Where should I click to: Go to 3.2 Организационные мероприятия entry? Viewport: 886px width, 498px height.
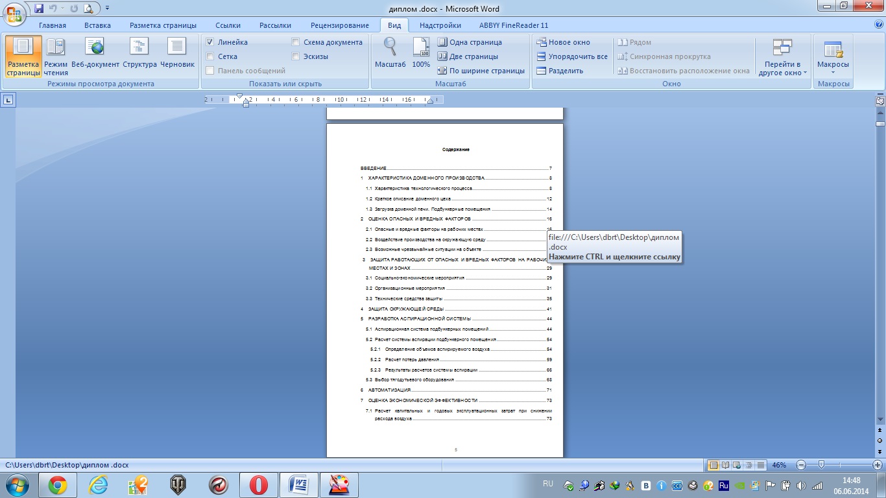tap(459, 288)
